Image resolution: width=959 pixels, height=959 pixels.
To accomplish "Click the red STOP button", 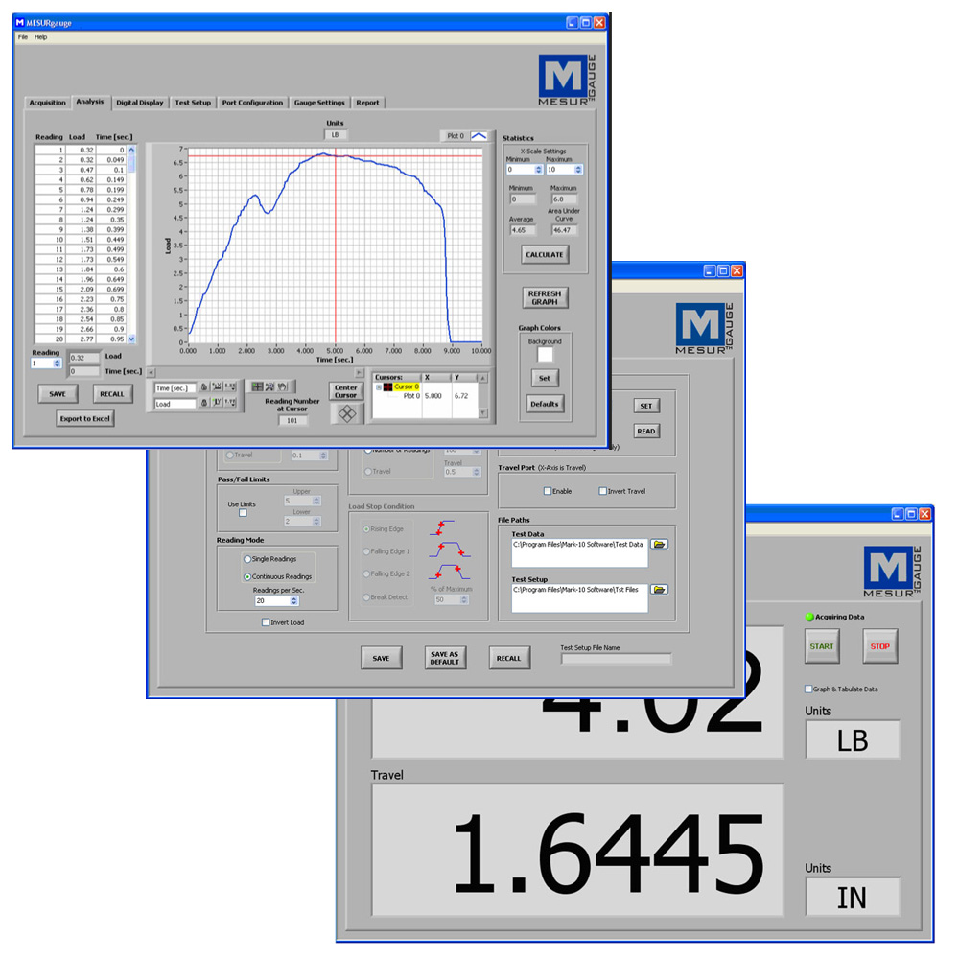I will (879, 646).
